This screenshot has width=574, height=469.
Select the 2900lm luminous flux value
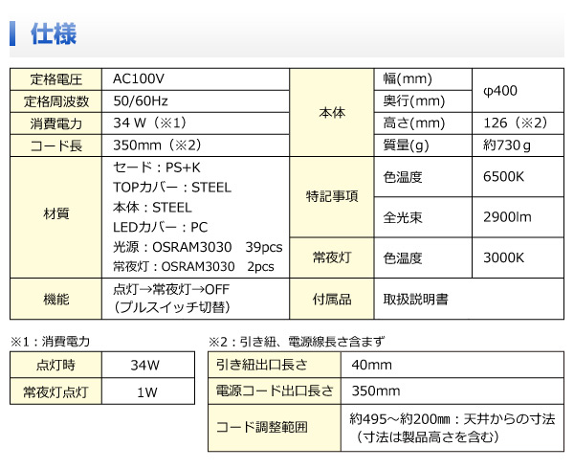coord(507,217)
